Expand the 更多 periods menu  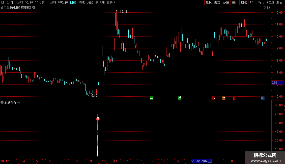111,2
